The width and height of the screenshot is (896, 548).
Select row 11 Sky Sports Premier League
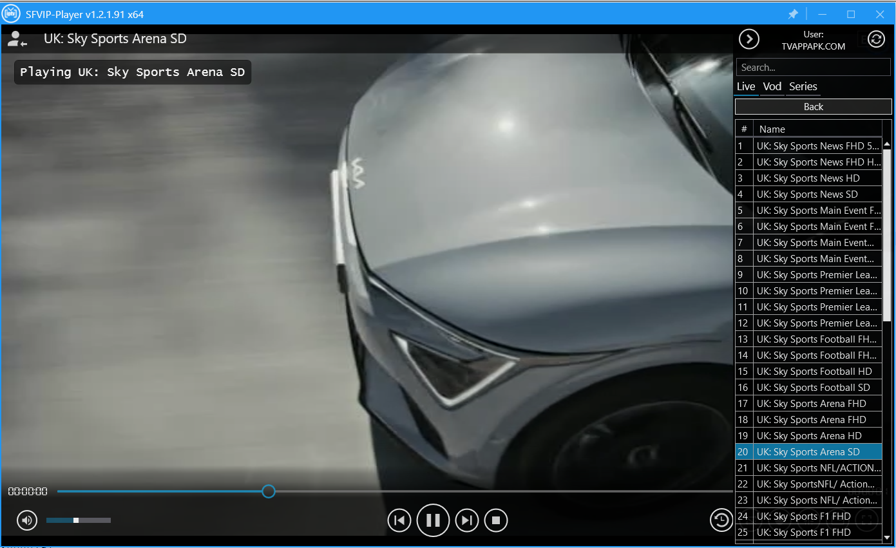point(809,307)
